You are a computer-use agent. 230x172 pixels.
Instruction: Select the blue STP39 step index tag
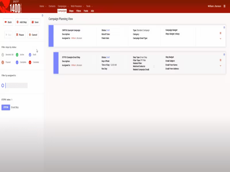(6, 107)
